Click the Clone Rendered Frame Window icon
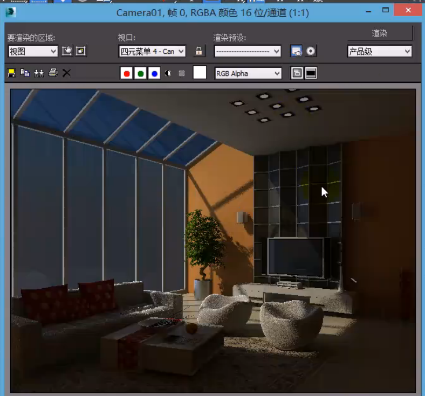This screenshot has height=396, width=425. click(39, 73)
